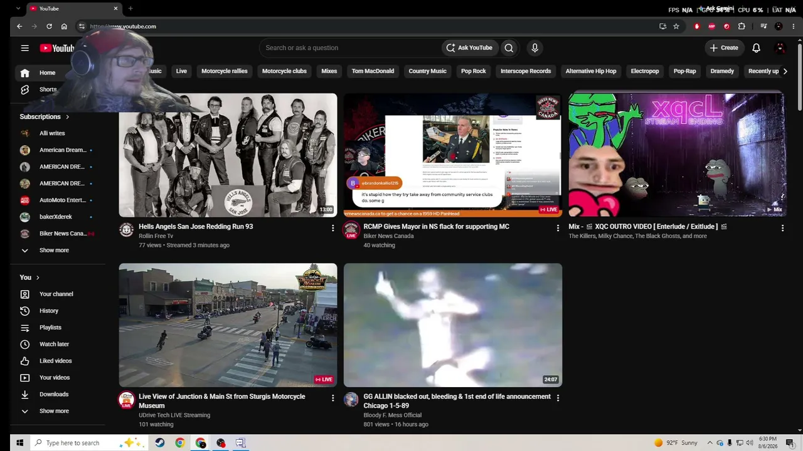
Task: Play the Hells Angels San Jose thumbnail
Action: 228,155
